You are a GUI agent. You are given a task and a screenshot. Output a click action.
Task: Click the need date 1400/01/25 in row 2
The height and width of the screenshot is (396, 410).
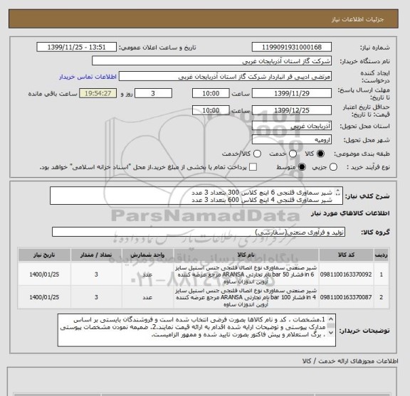click(44, 297)
